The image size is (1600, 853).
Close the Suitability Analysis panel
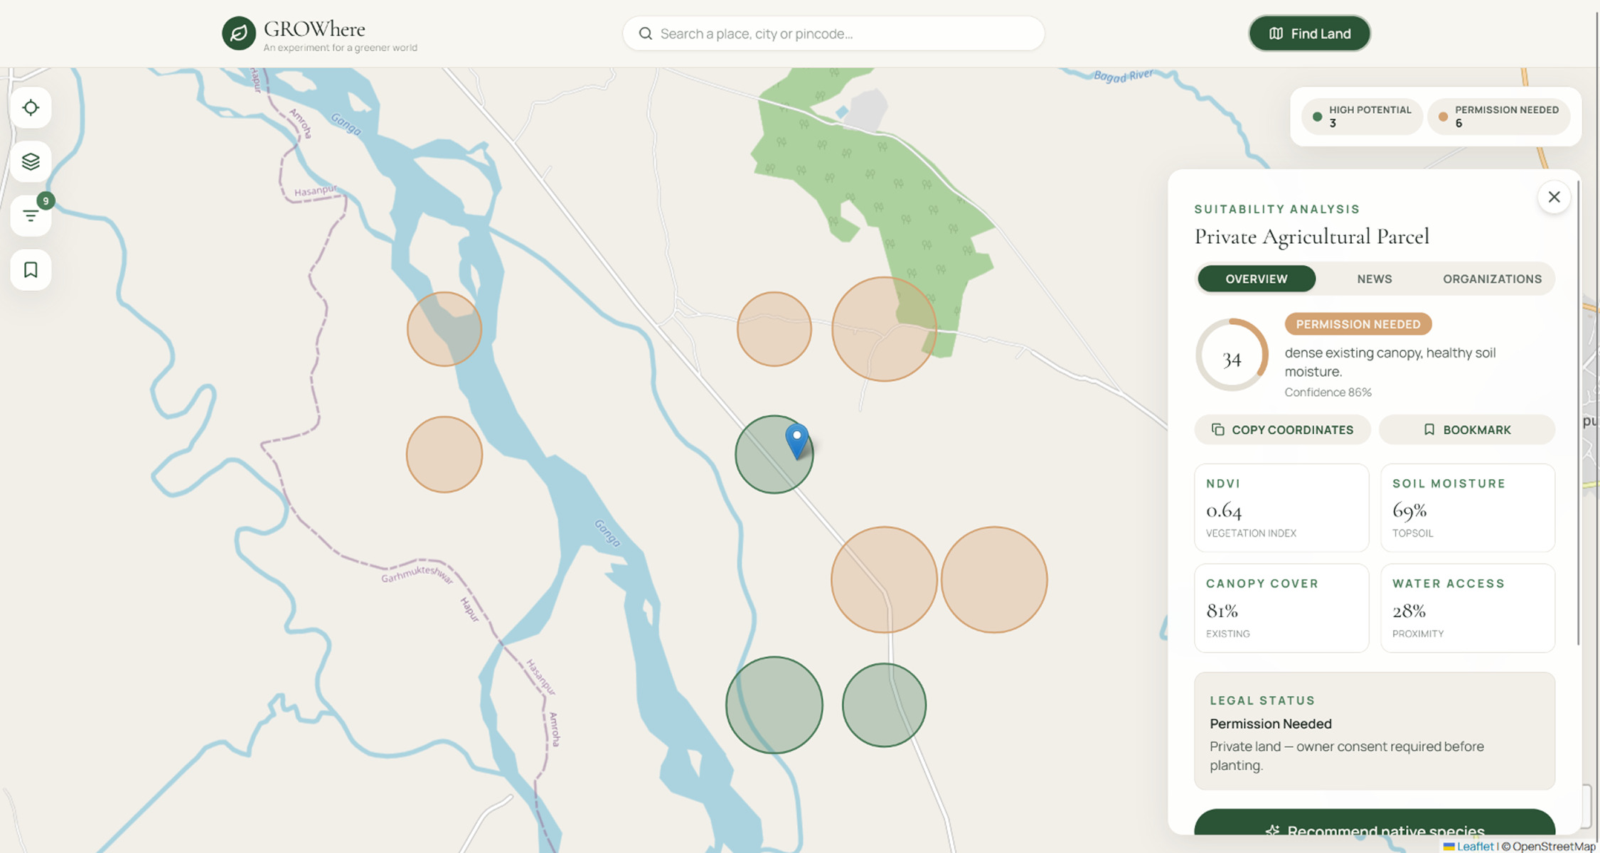tap(1554, 197)
